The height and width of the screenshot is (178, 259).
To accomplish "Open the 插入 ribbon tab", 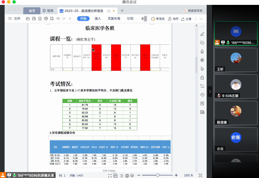I will 98,19.
